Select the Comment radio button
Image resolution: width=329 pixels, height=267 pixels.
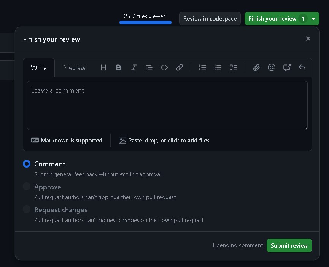click(27, 164)
